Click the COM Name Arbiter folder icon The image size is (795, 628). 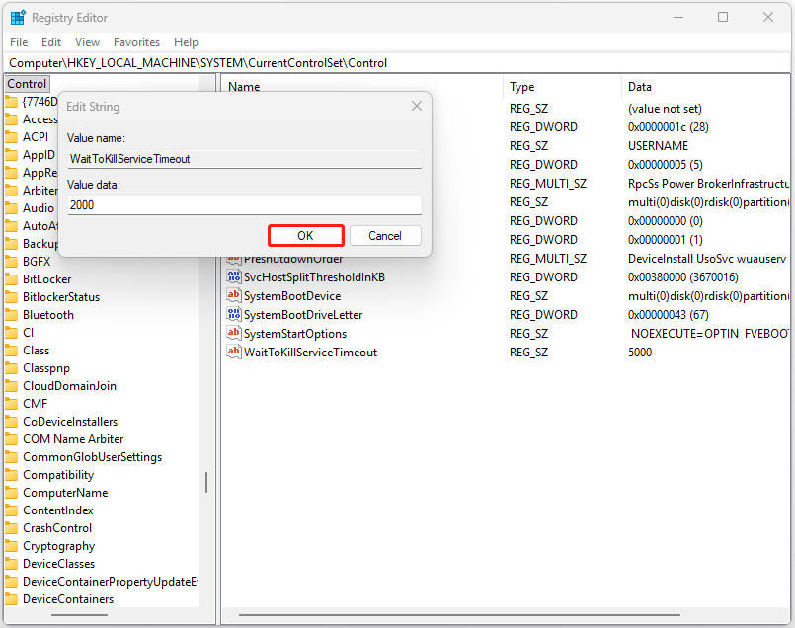(11, 439)
